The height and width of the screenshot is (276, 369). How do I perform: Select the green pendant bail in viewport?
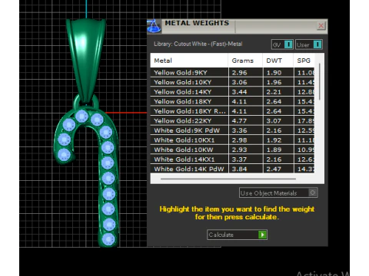pyautogui.click(x=85, y=60)
